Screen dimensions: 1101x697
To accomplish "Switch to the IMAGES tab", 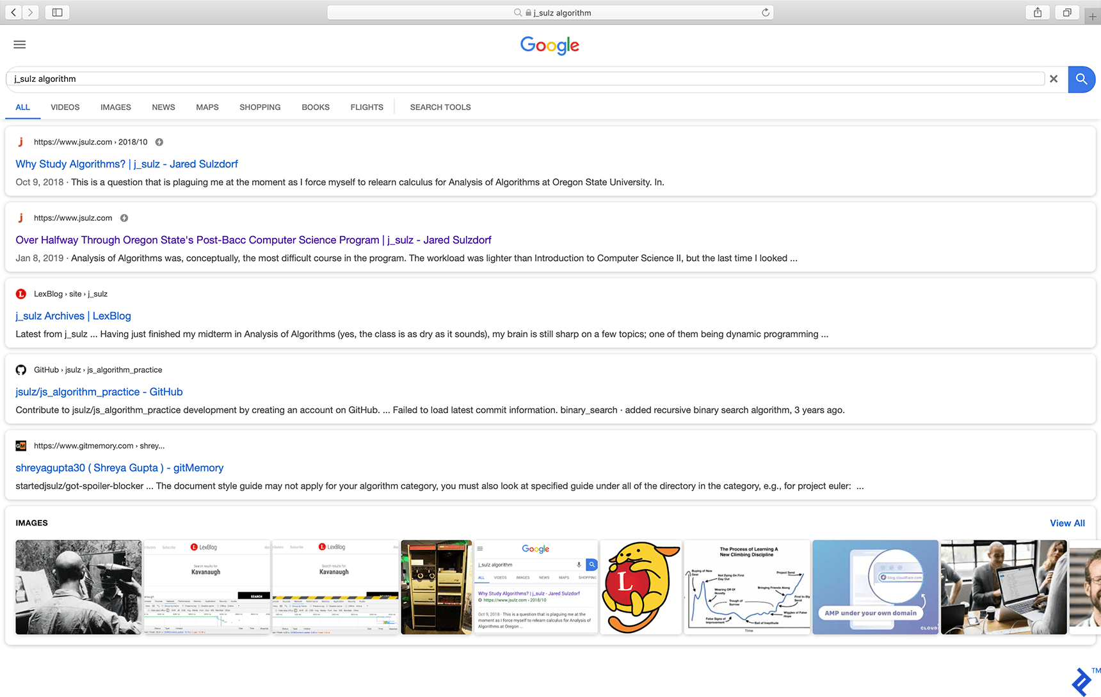I will pyautogui.click(x=116, y=107).
